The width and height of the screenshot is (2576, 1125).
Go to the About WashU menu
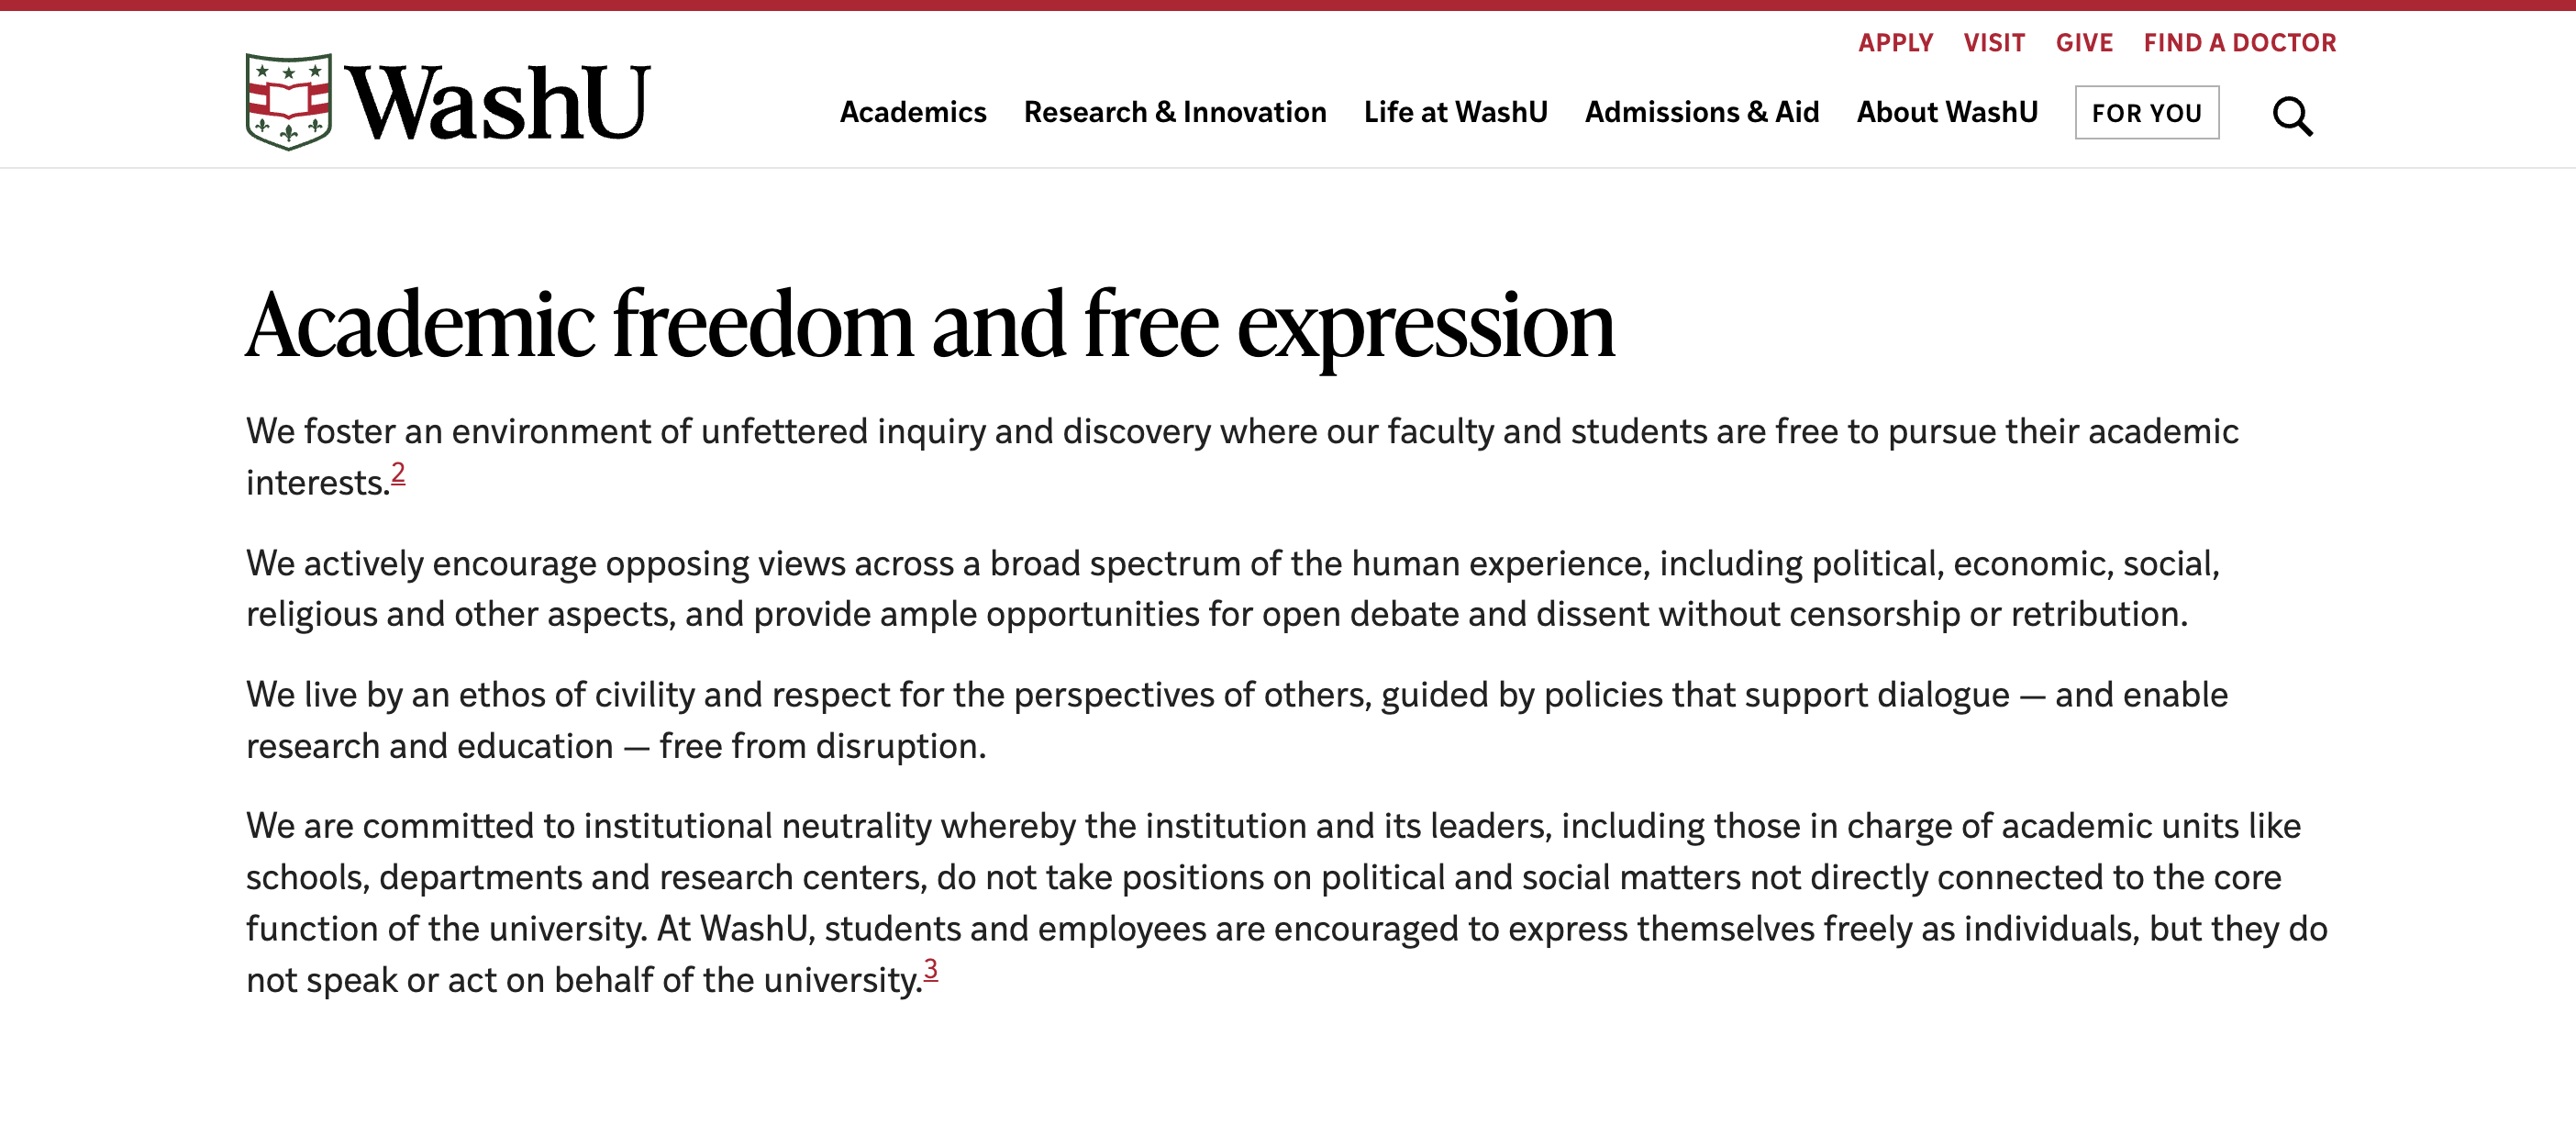click(1946, 112)
